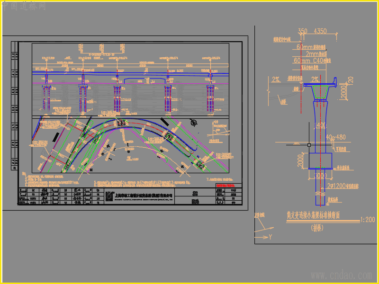Screen dimensions: 379x284
Task: Click the "1:200" scale text
Action: [x=368, y=220]
